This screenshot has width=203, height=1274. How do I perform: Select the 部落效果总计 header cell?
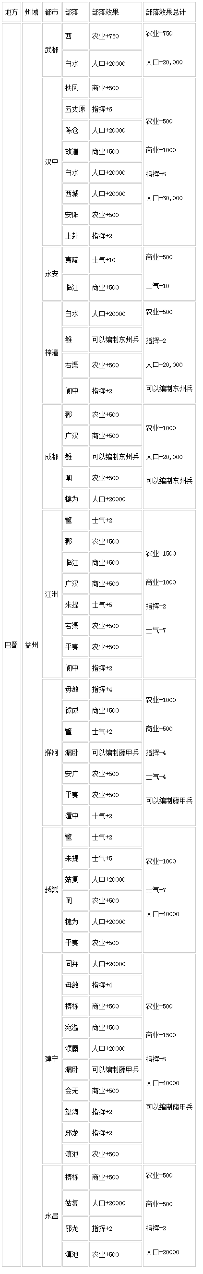click(169, 12)
